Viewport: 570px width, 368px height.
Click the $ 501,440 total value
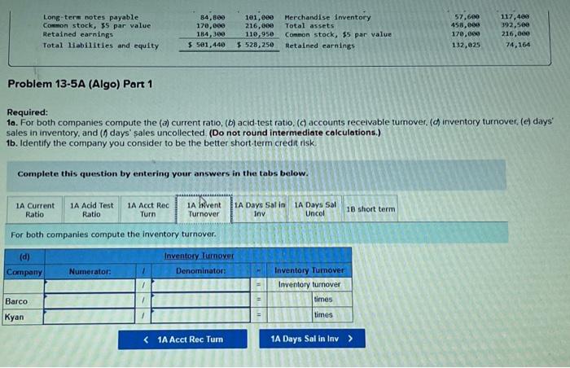[207, 45]
